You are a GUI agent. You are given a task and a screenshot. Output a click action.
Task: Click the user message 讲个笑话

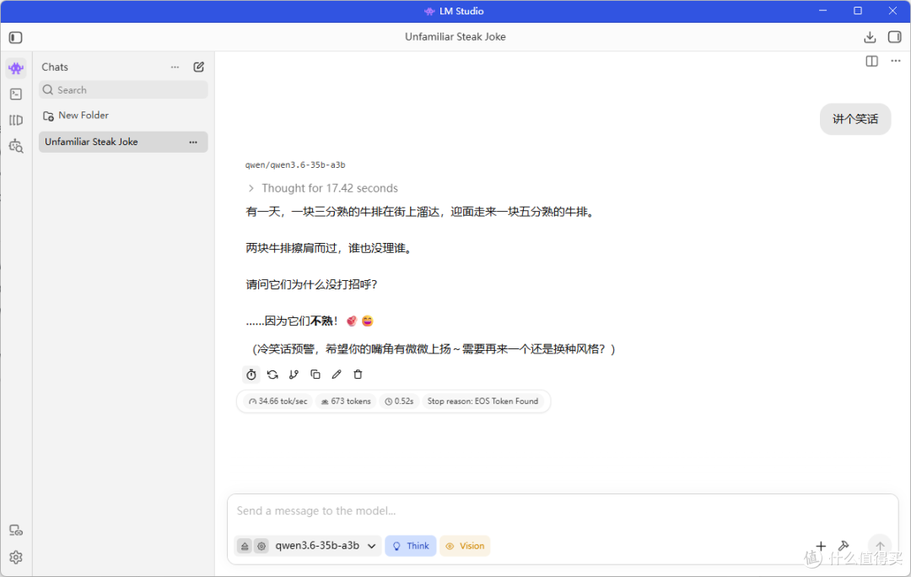coord(855,119)
